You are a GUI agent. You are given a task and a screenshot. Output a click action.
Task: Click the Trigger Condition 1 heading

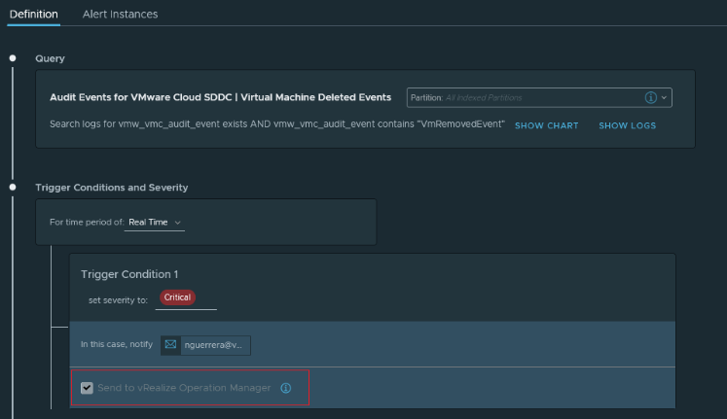coord(129,274)
